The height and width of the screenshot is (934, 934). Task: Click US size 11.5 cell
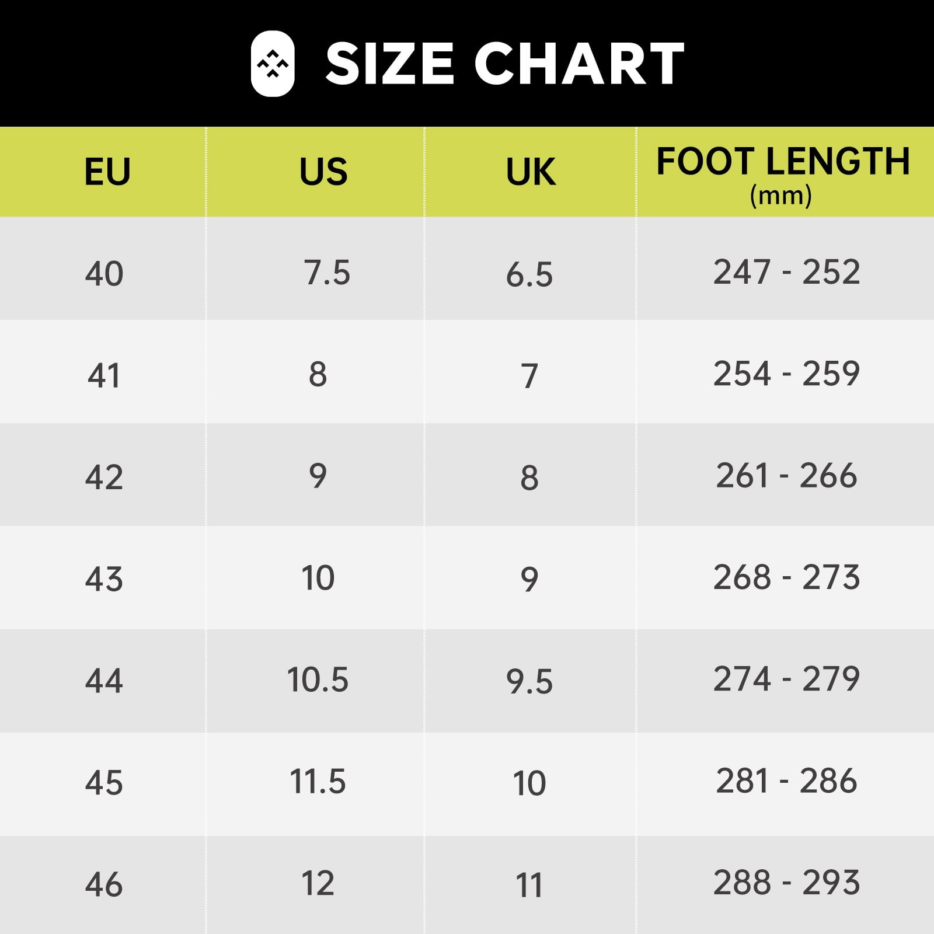coord(318,782)
